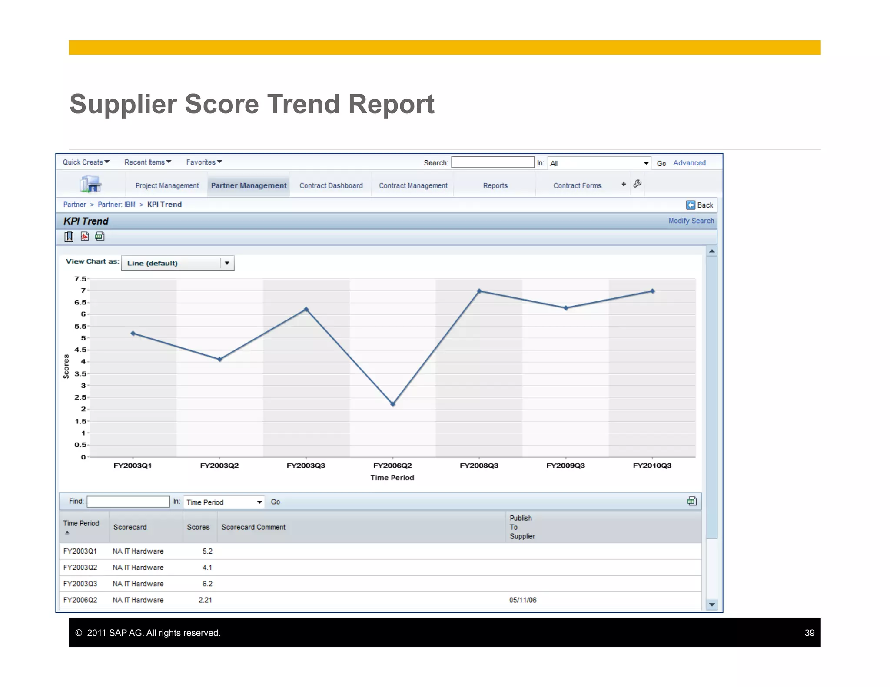Click score value 4.1
The image size is (890, 687).
(207, 567)
